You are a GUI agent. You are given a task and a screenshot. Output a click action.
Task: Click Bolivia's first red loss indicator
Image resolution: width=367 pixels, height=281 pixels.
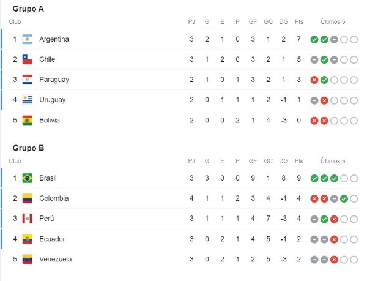(314, 120)
